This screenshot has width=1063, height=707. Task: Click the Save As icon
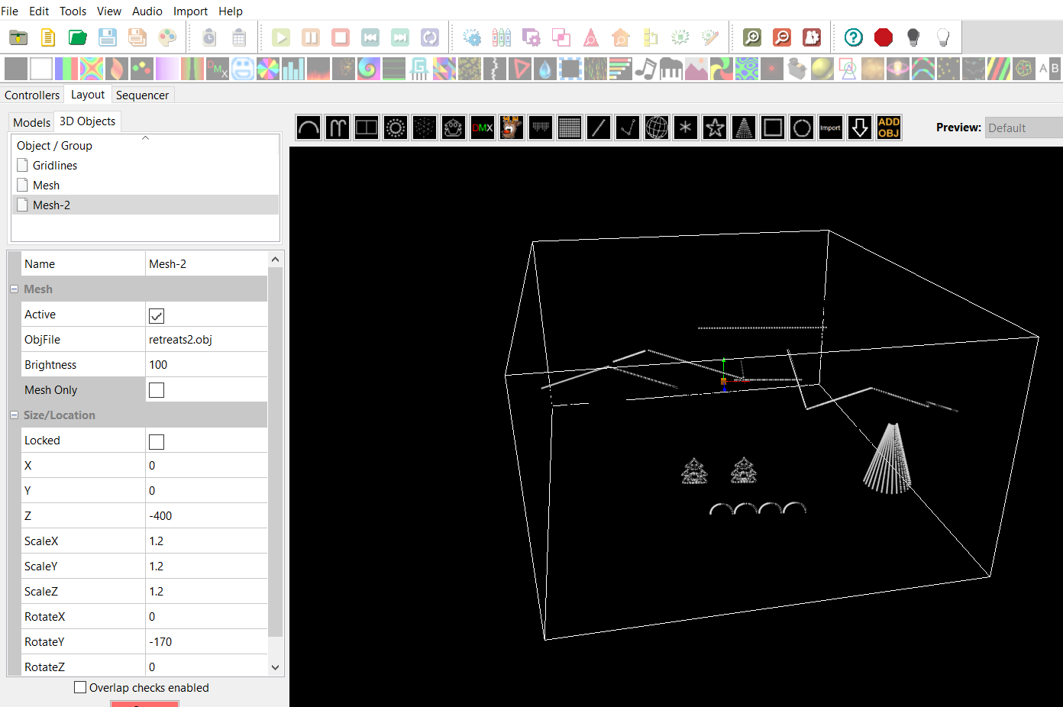coord(137,37)
